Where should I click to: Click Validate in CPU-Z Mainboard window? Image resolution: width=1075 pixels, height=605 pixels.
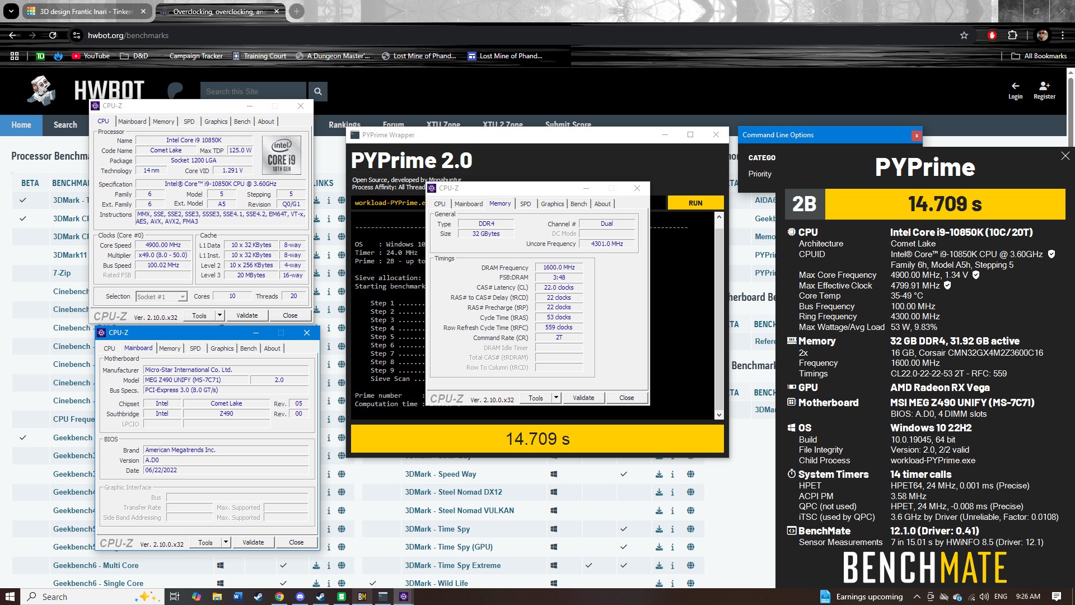(x=253, y=542)
